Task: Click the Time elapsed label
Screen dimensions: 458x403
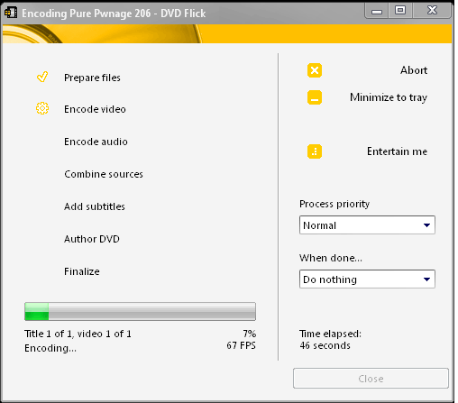Action: [x=330, y=334]
